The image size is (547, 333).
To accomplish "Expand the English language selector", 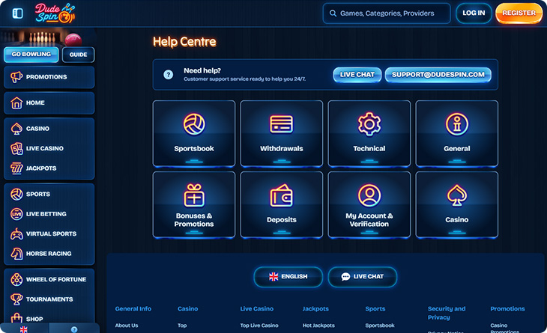I will tap(288, 276).
